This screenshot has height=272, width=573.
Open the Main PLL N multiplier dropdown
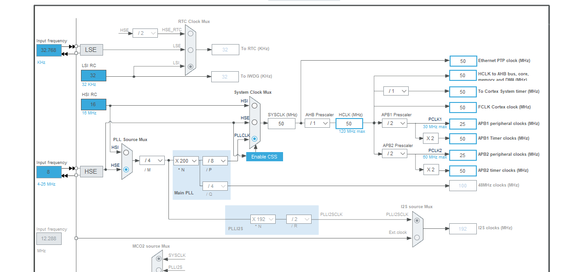186,160
